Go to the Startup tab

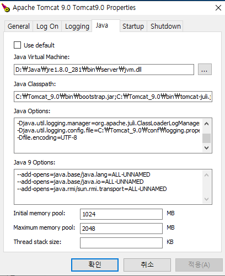[133, 26]
